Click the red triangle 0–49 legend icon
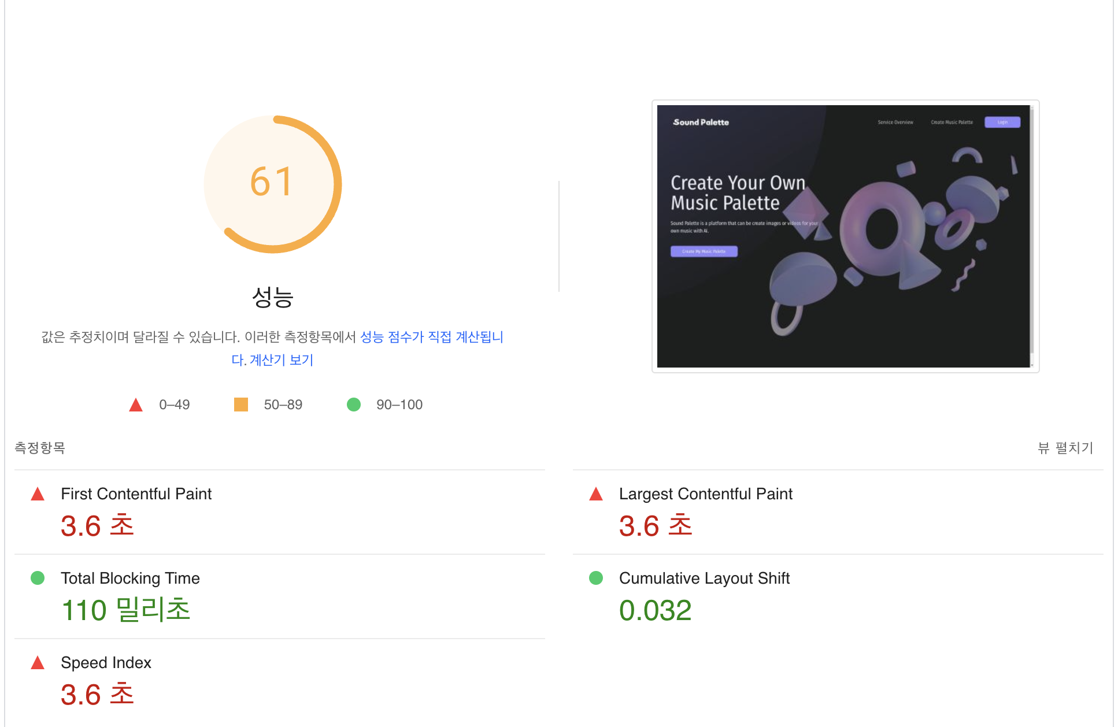This screenshot has width=1118, height=727. [136, 405]
